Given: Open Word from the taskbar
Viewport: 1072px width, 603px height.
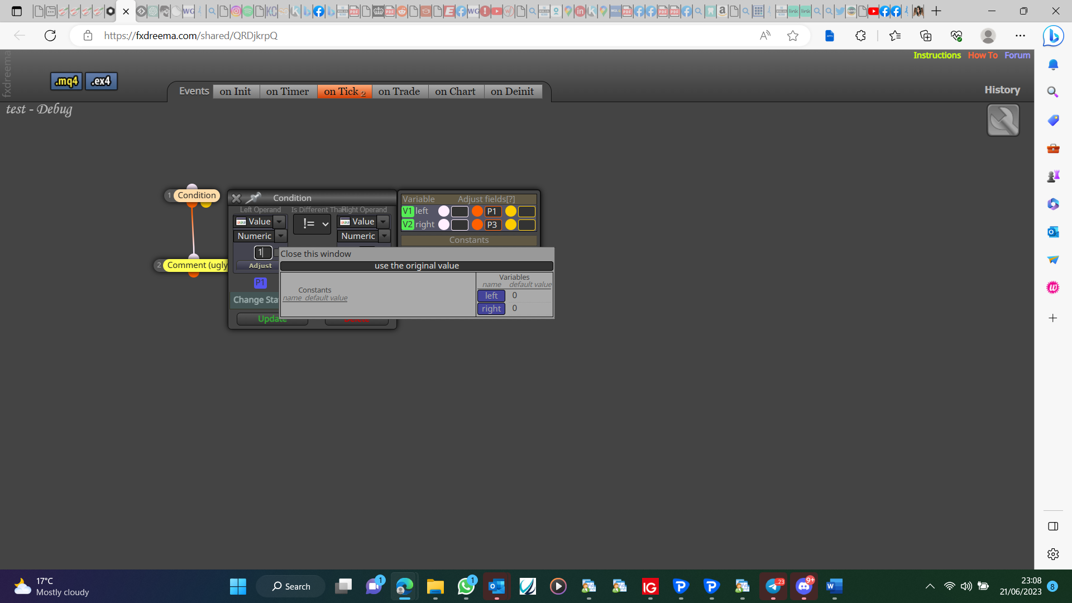Looking at the screenshot, I should tap(834, 586).
